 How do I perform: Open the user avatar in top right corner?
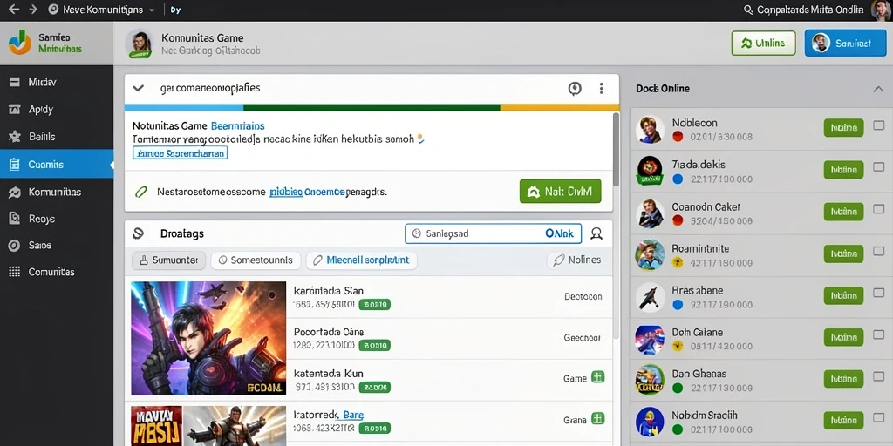click(x=880, y=10)
